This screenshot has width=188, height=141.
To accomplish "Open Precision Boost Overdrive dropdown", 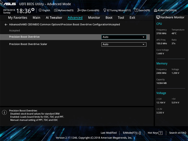I will point(124,37).
